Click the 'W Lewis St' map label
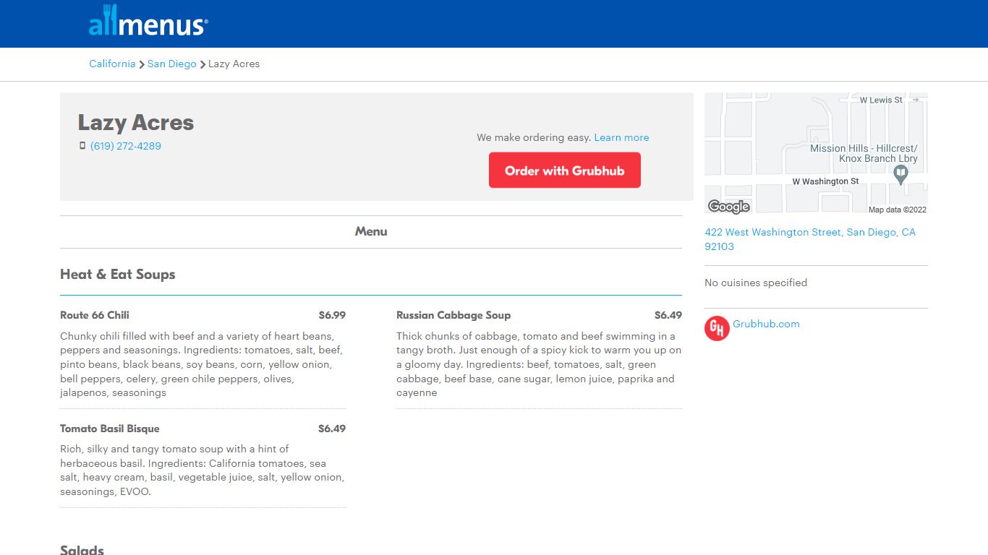The height and width of the screenshot is (555, 988). tap(881, 100)
